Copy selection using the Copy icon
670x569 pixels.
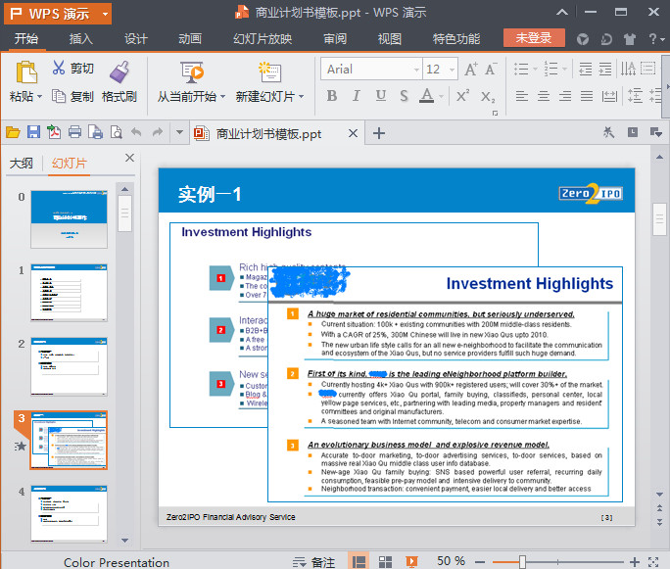point(58,96)
